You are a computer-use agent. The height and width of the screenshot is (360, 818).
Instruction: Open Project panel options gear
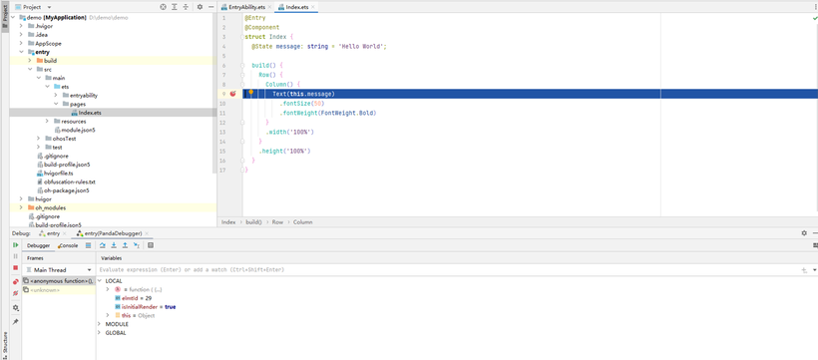(200, 7)
